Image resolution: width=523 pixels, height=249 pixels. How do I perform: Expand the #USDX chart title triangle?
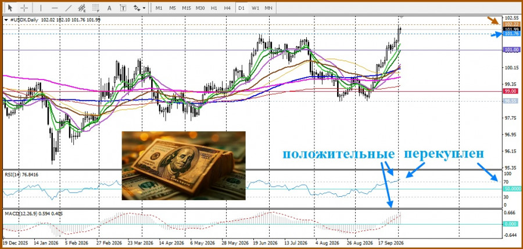[x=6, y=20]
